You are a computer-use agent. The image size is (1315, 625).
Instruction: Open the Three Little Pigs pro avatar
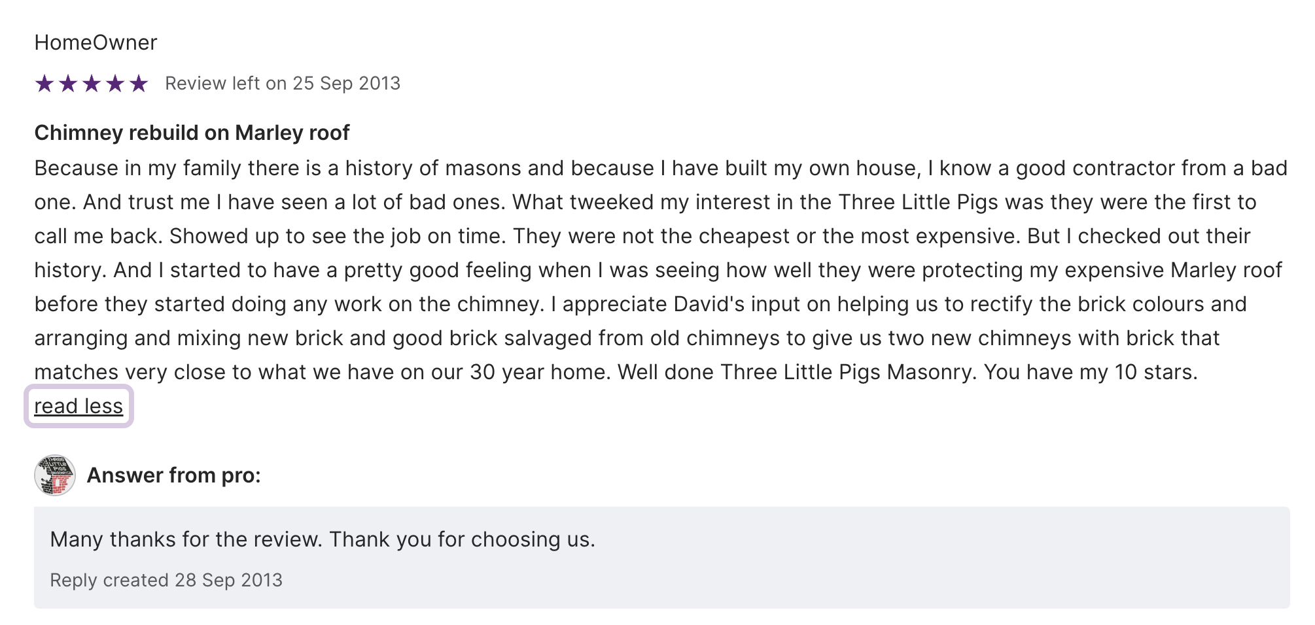55,475
